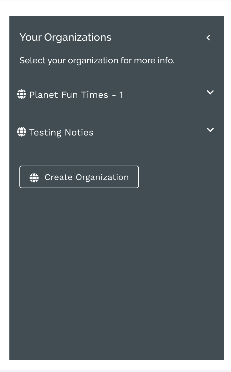
Task: Click the number 1 after Planet Fun Times
Action: (x=121, y=95)
